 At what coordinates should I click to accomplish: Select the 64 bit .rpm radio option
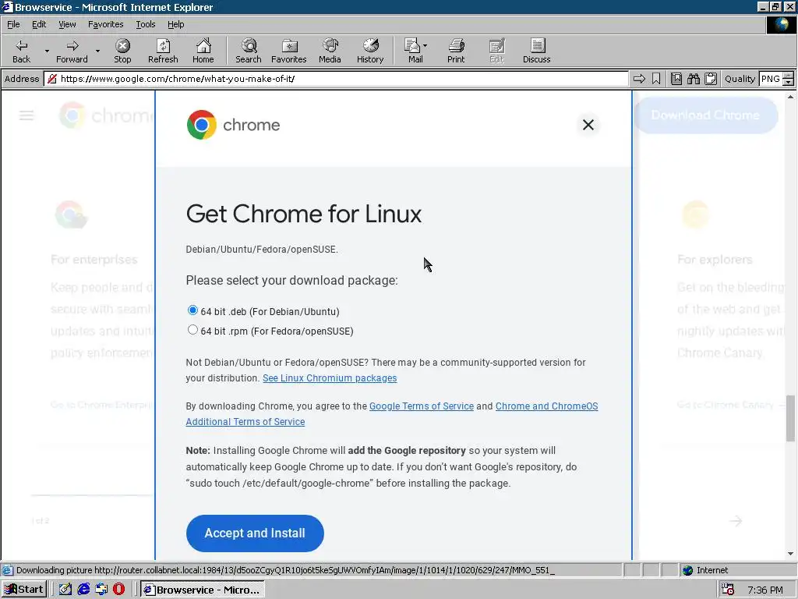click(x=192, y=330)
